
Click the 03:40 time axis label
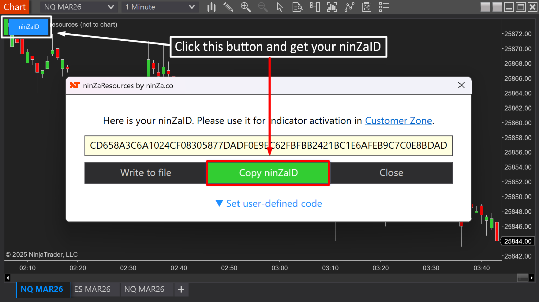(x=482, y=268)
